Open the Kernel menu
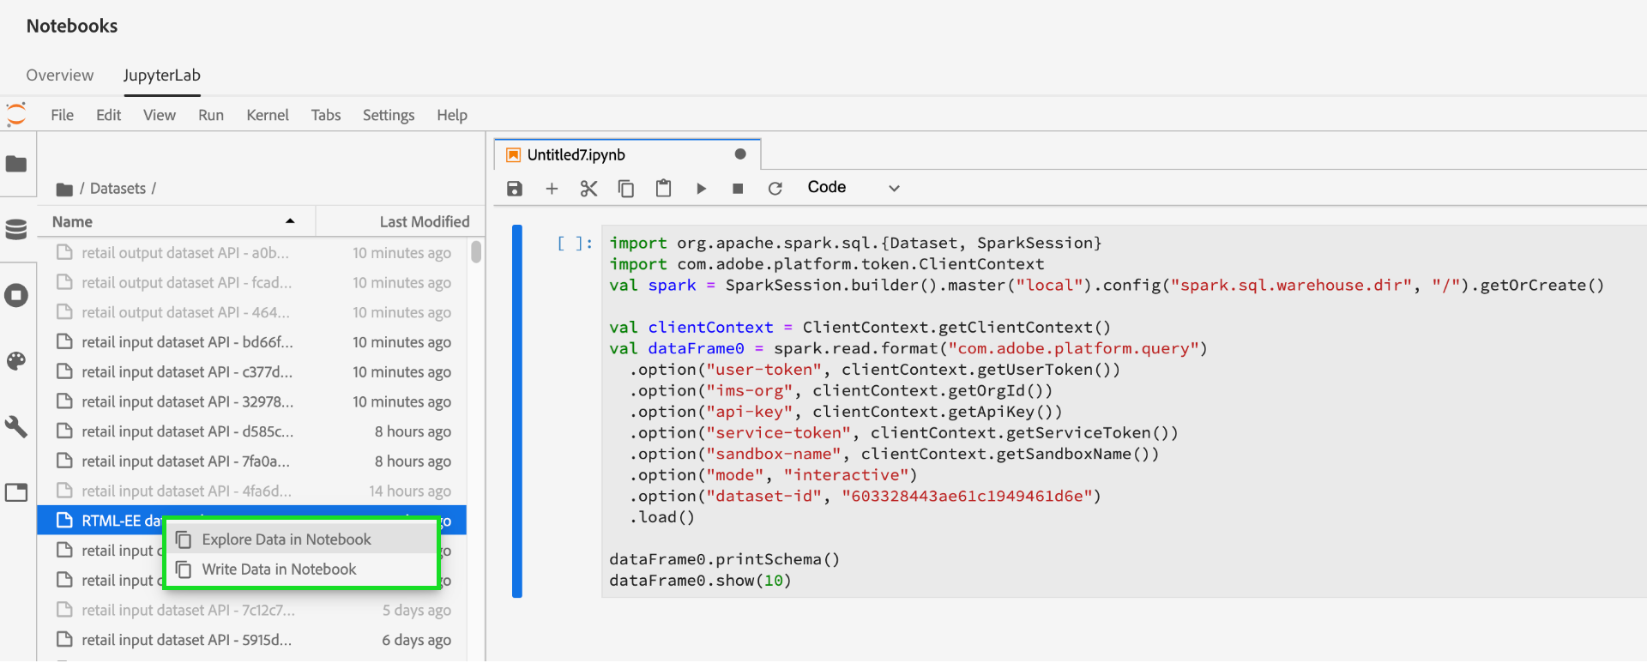 (268, 115)
